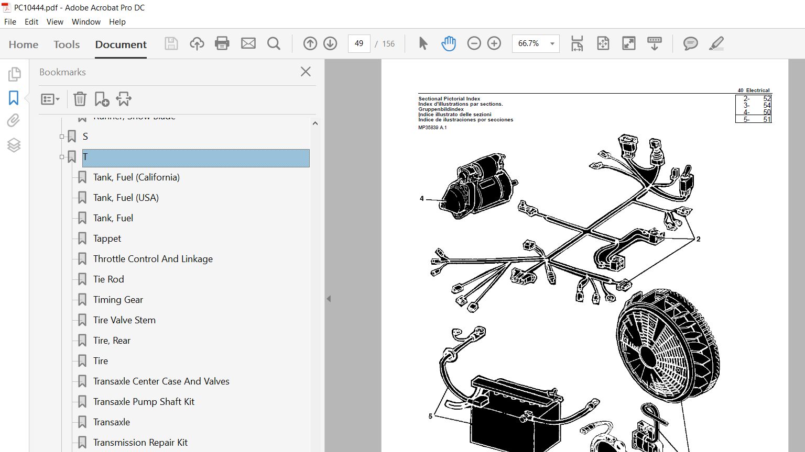Screen dimensions: 805x452
Task: Choose the Selection arrow tool
Action: (423, 43)
